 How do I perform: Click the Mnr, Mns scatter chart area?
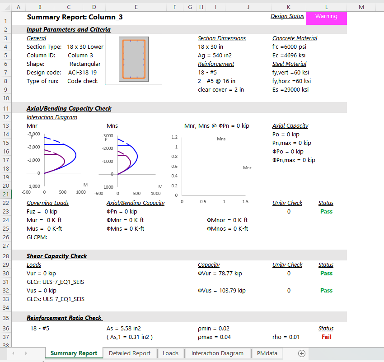click(212, 165)
